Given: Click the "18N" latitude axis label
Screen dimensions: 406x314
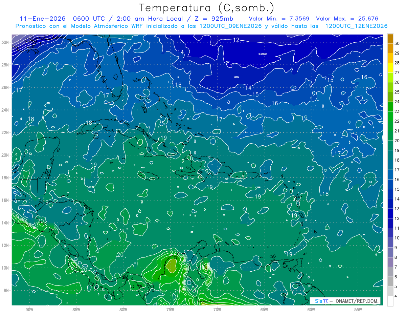Looking at the screenshot, I should point(5,177).
